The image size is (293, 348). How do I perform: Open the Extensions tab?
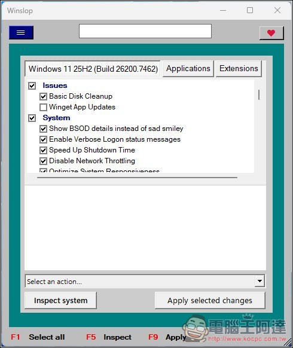coord(239,69)
